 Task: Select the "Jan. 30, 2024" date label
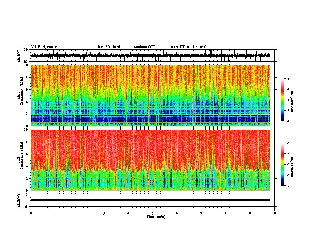109,47
